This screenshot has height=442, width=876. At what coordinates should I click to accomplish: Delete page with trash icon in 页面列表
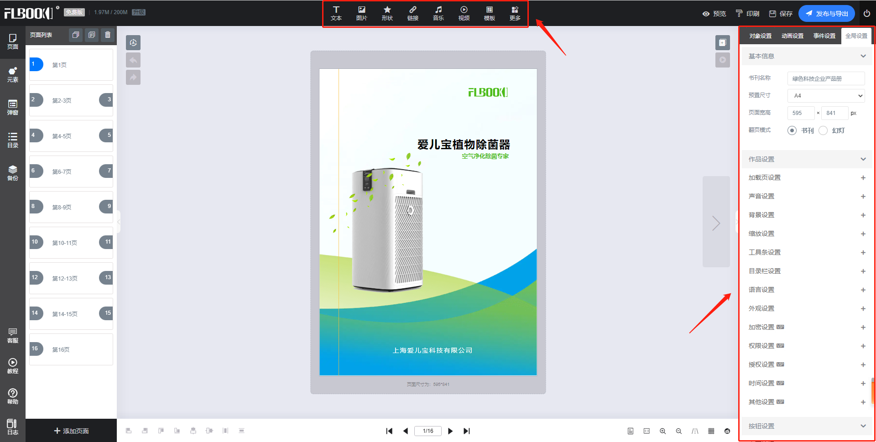pyautogui.click(x=108, y=35)
